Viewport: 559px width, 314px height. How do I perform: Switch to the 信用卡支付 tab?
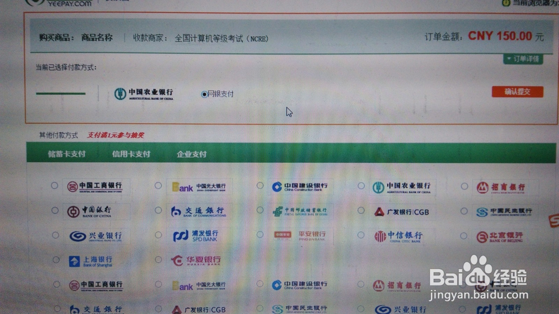pos(131,154)
